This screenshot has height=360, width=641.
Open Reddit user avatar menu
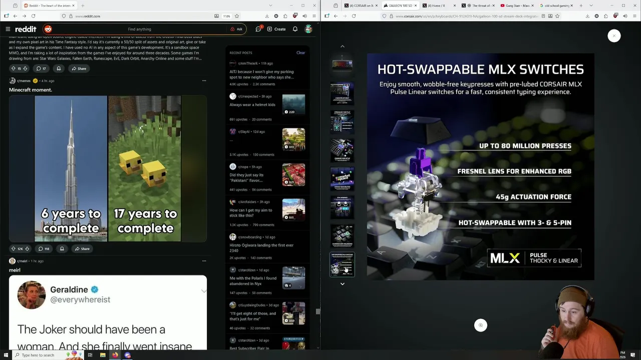308,29
